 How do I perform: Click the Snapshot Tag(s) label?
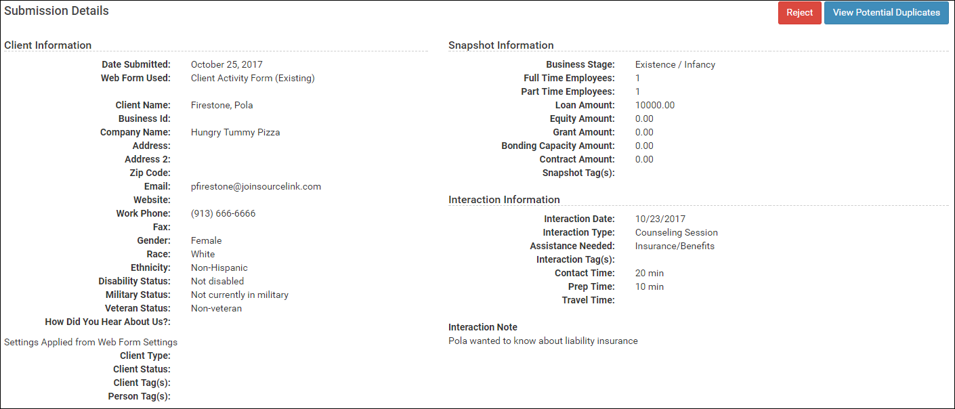tap(578, 173)
